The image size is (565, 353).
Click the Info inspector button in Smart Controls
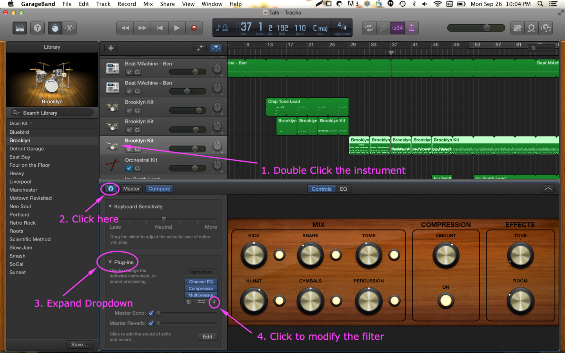[x=111, y=189]
